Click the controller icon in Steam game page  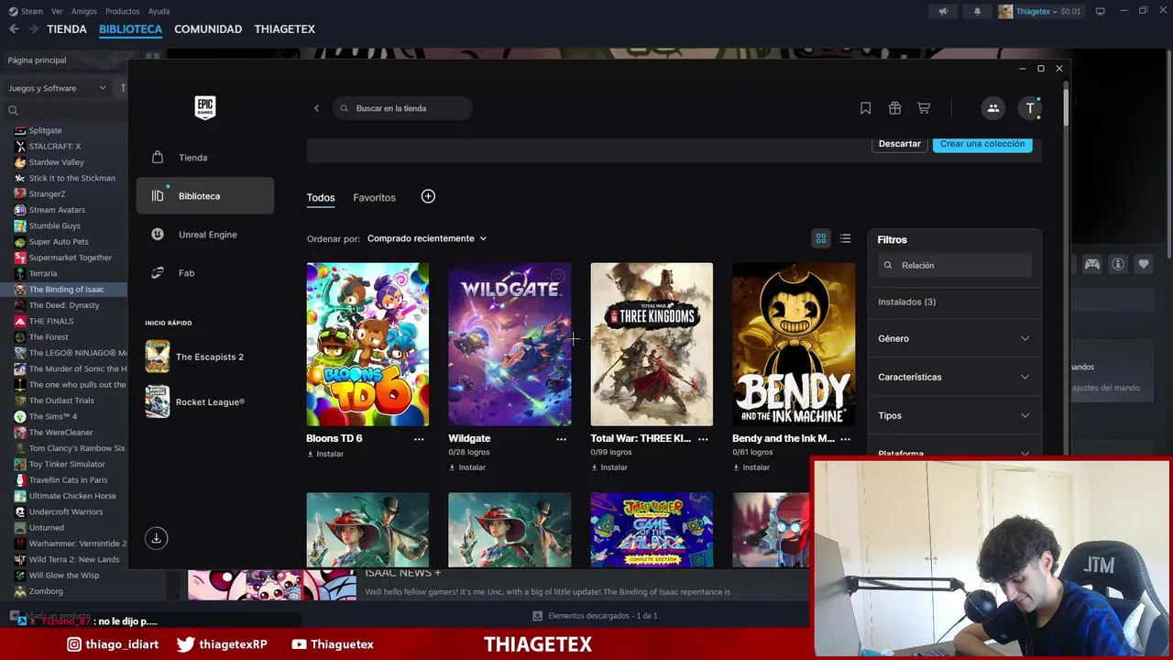coord(1092,264)
